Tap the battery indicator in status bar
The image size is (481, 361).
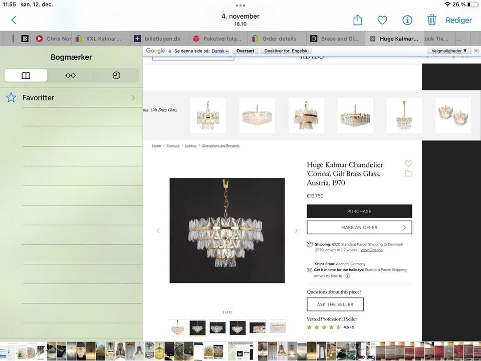point(472,5)
